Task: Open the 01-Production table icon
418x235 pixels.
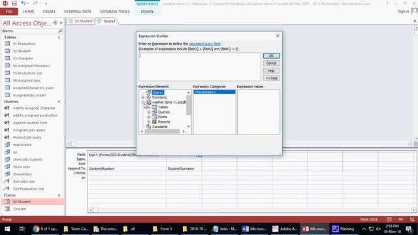Action: pos(7,44)
